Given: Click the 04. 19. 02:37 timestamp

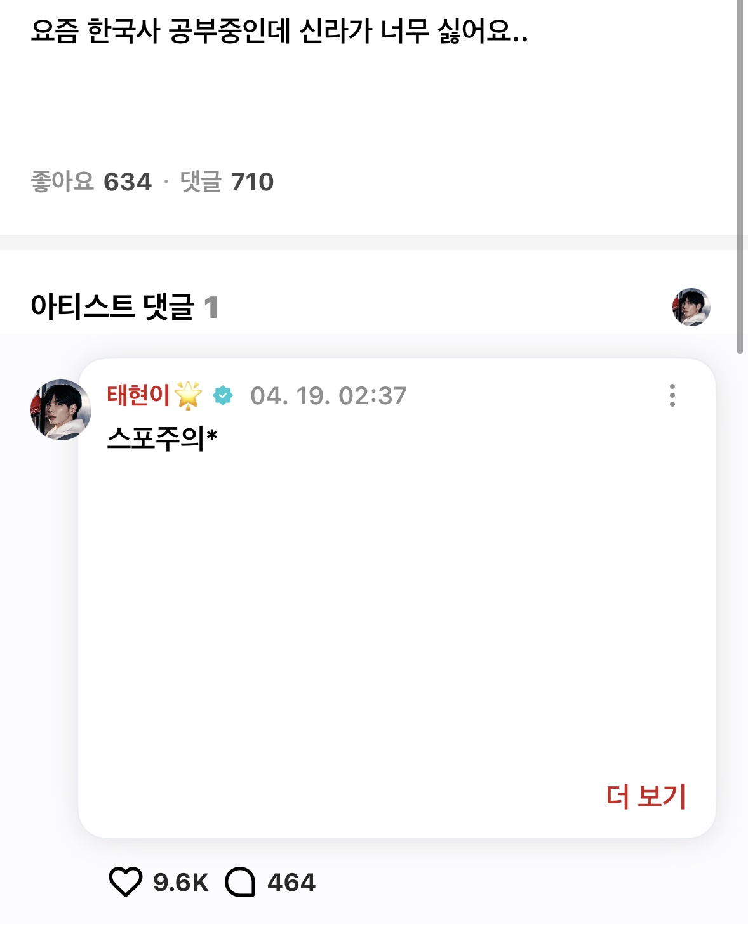Looking at the screenshot, I should pyautogui.click(x=328, y=396).
